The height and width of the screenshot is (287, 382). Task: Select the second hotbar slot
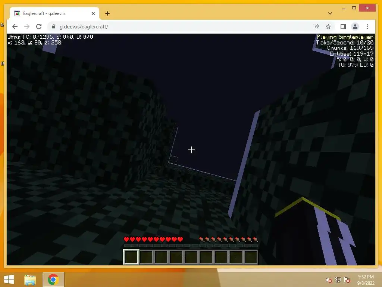[x=146, y=257]
